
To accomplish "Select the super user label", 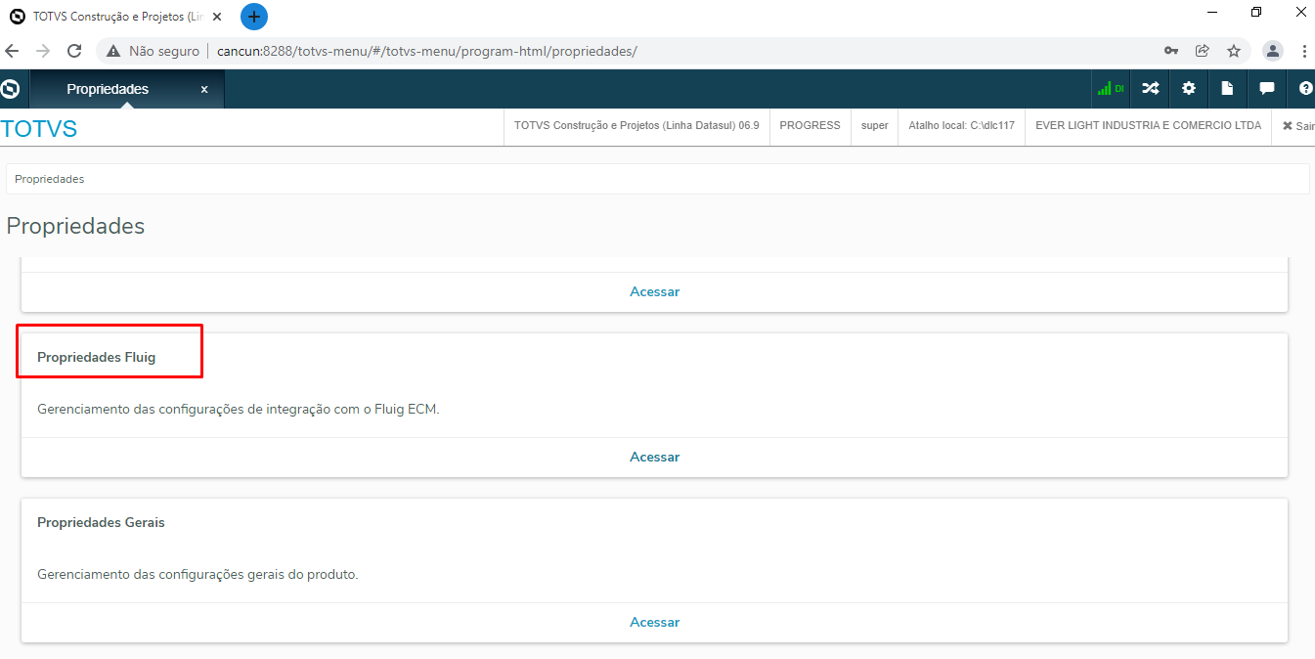I will (875, 126).
